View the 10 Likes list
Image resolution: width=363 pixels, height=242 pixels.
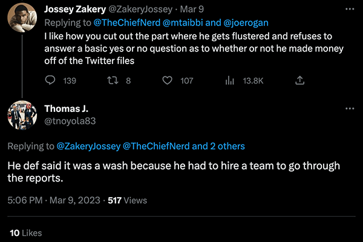25,232
